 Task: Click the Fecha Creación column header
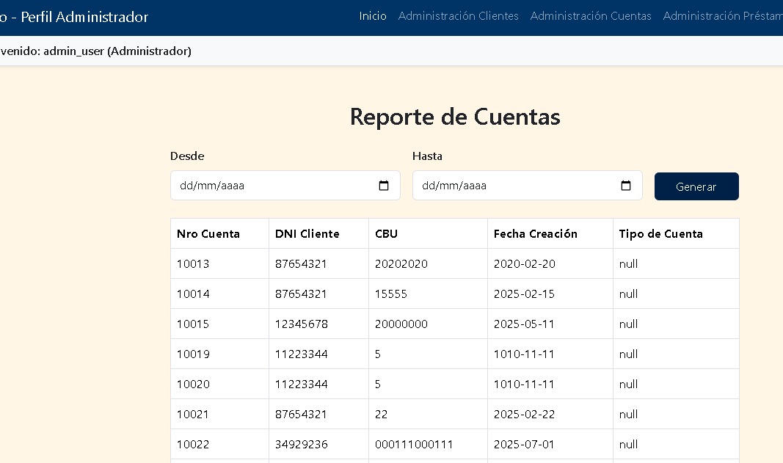pyautogui.click(x=536, y=234)
